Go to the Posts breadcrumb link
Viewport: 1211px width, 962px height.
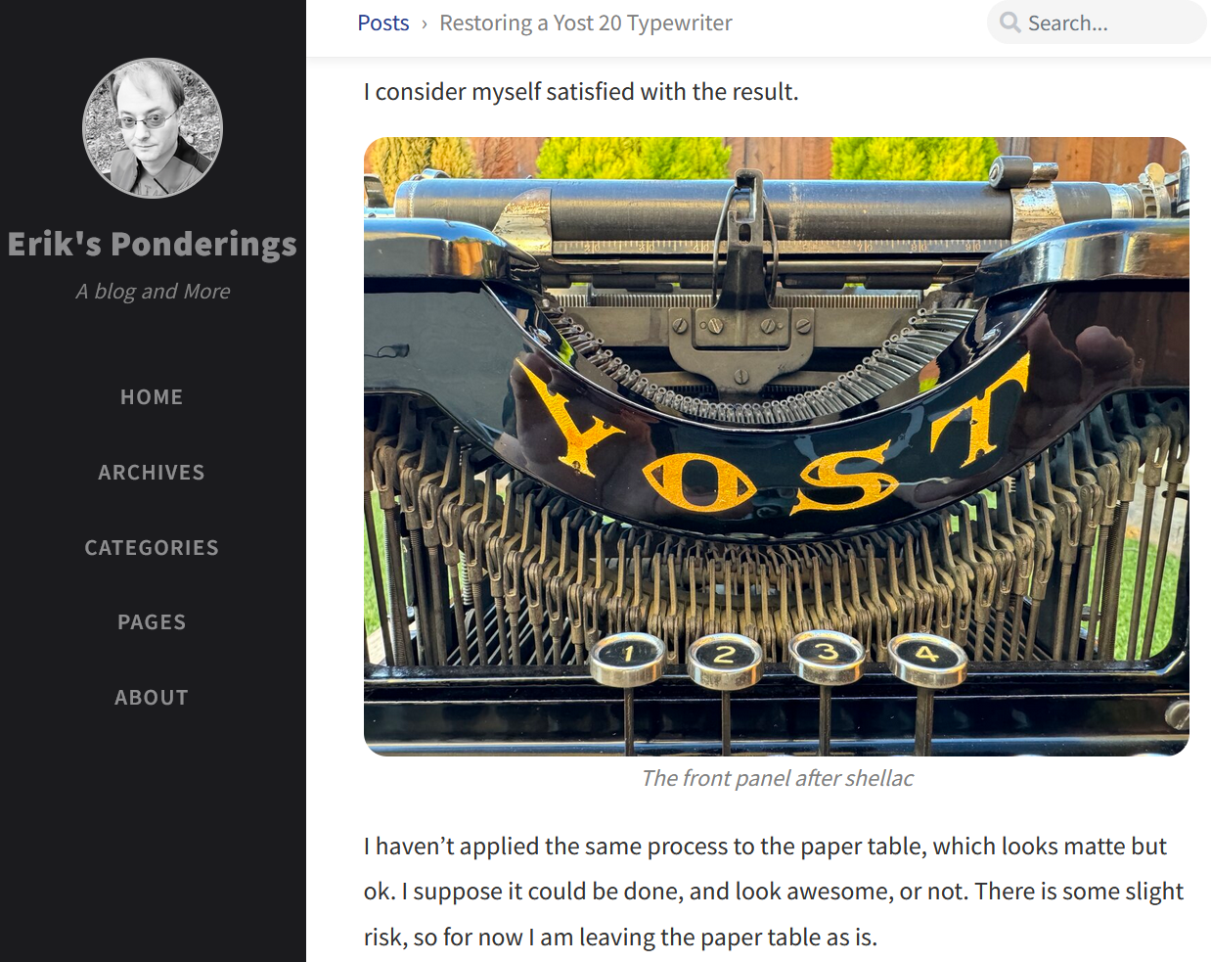click(383, 23)
